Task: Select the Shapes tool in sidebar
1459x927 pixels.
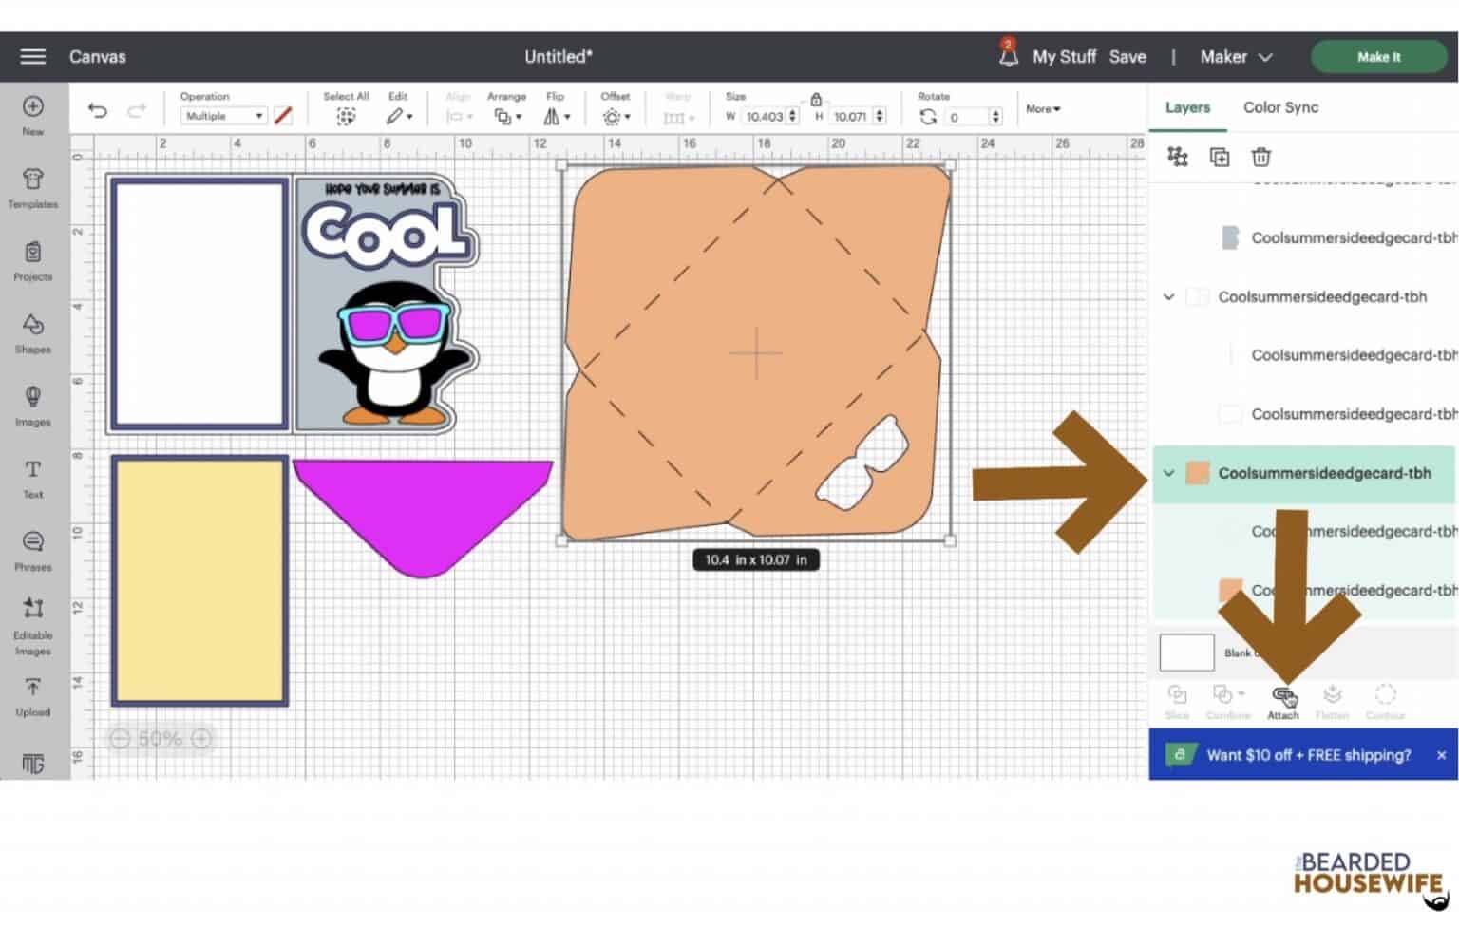Action: [x=32, y=332]
